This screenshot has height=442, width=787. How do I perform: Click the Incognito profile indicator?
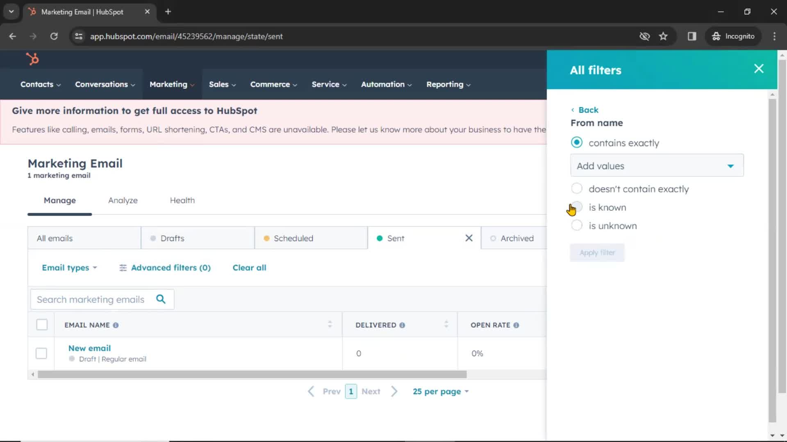tap(733, 36)
